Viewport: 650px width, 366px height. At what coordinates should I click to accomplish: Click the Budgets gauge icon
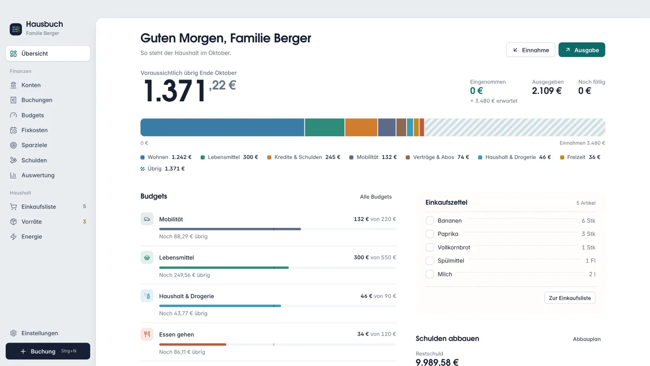(x=14, y=115)
